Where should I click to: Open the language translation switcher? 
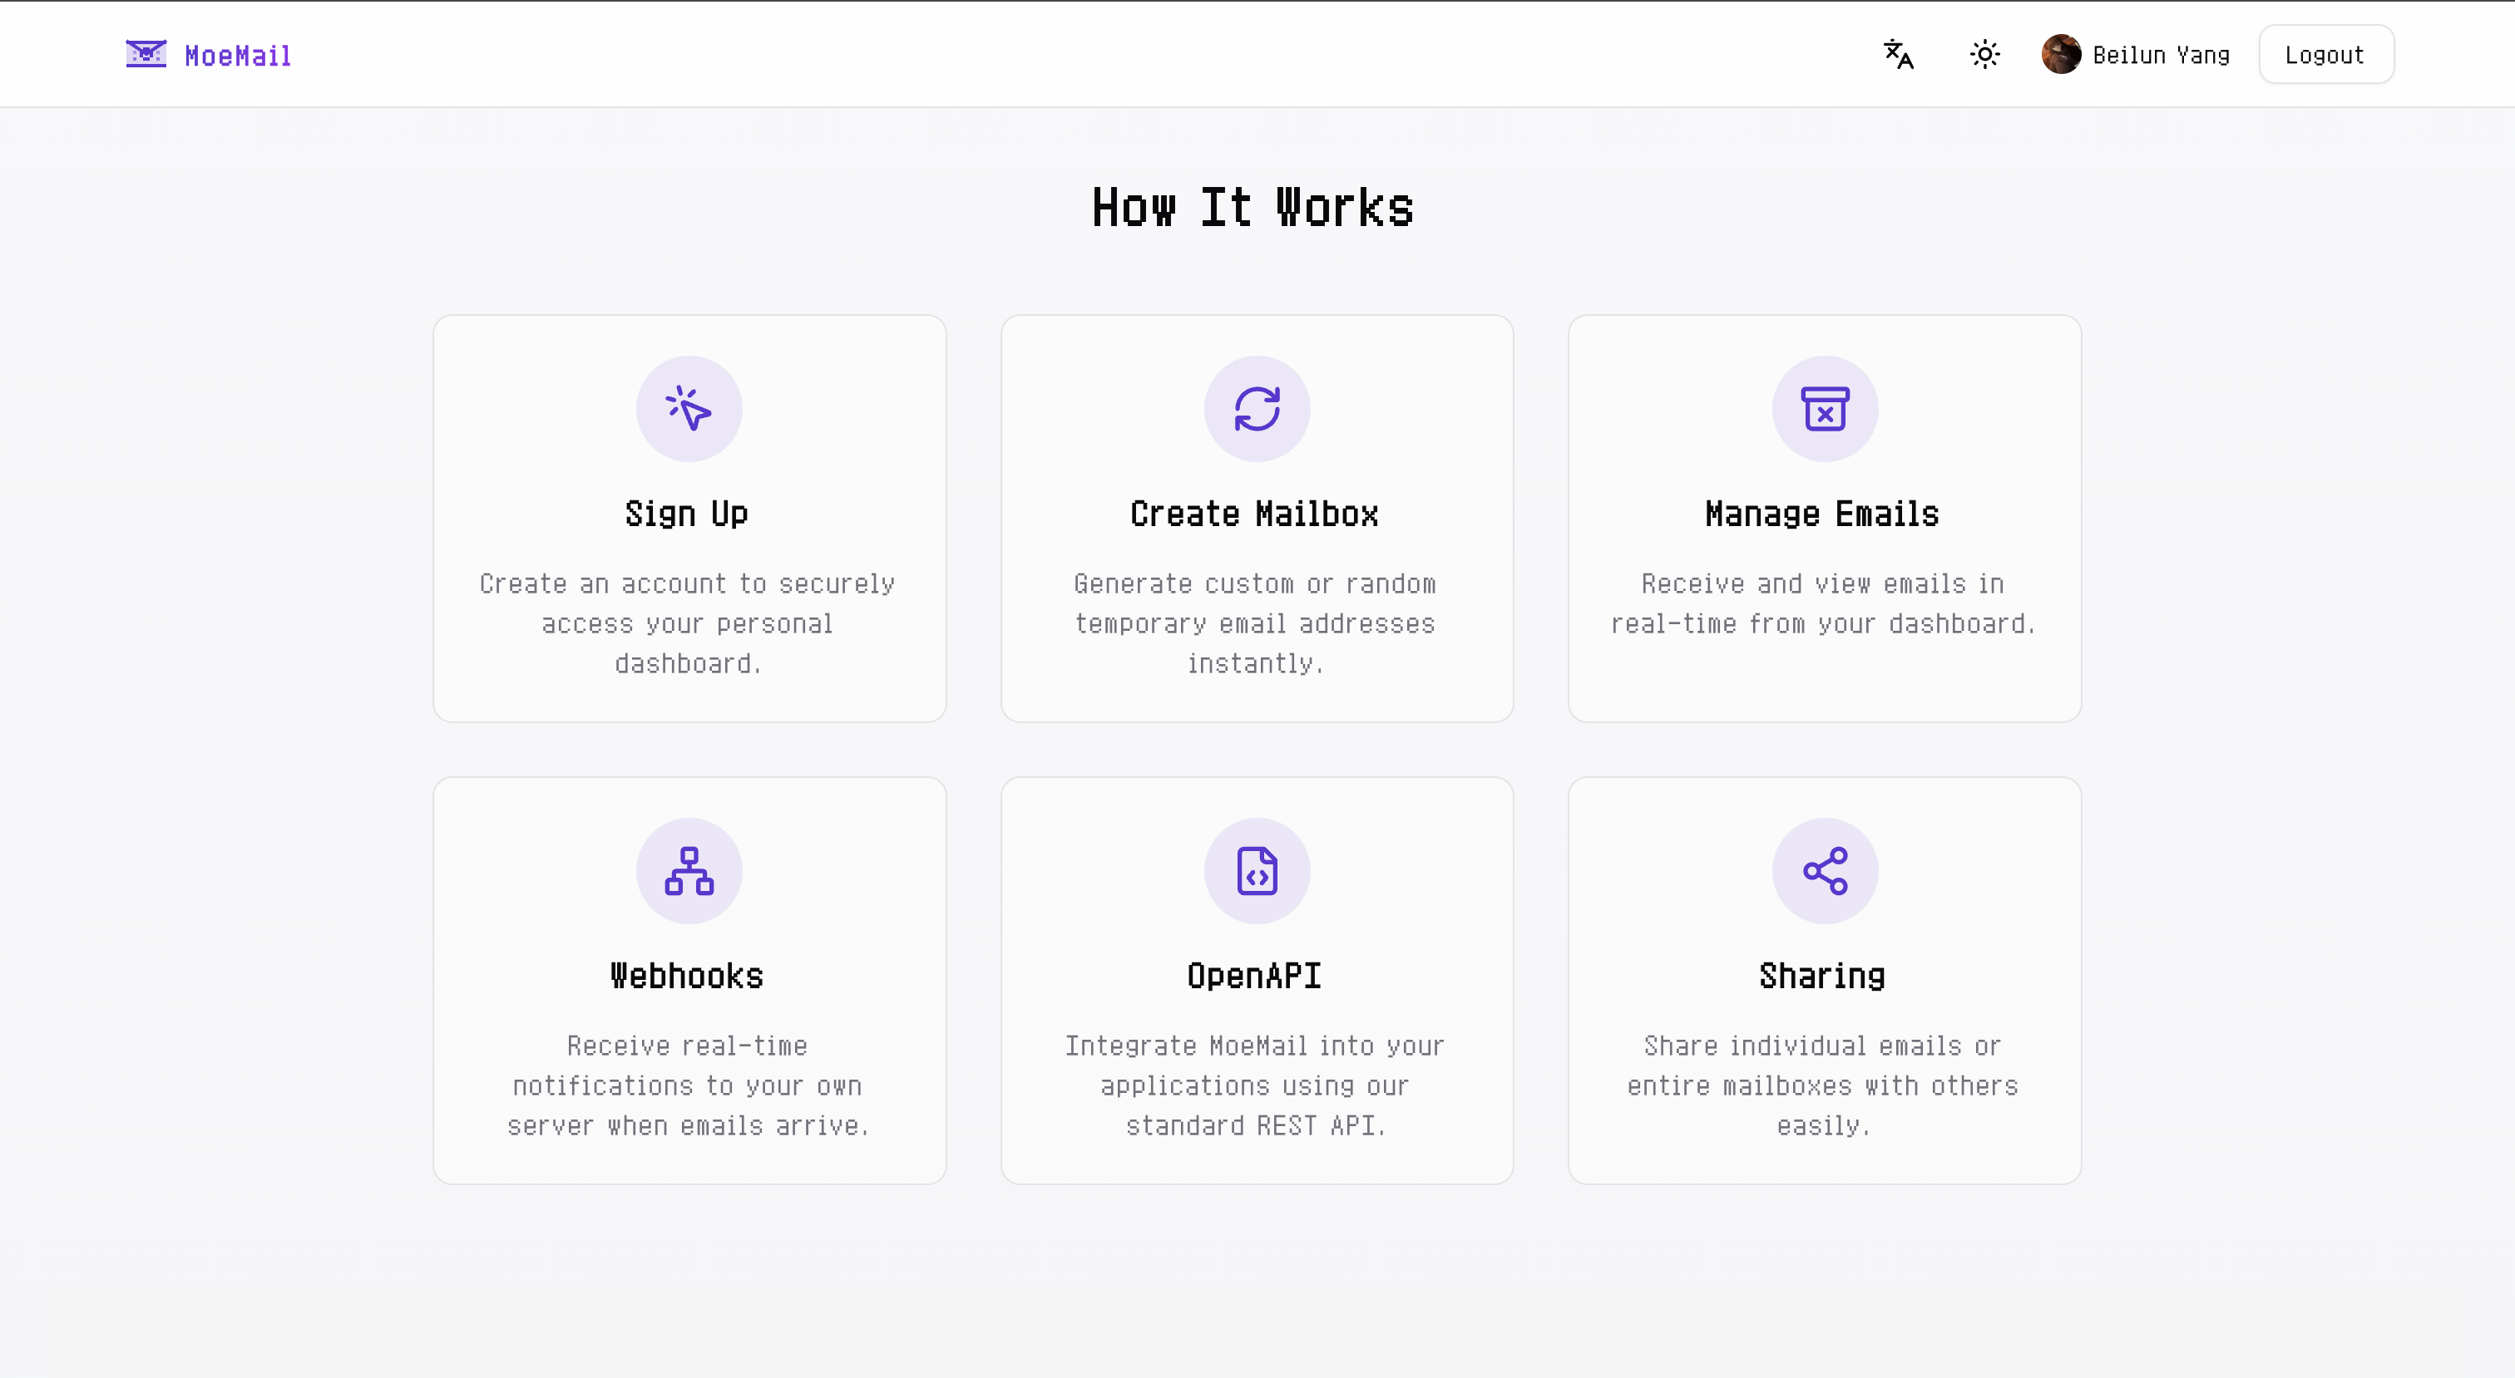pyautogui.click(x=1898, y=54)
